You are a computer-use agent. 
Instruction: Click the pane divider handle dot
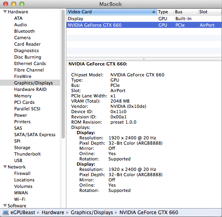coord(144,59)
